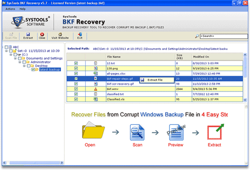This screenshot has height=170, width=250.
Task: Click tree panel scrollbar right arrow
Action: pos(62,163)
